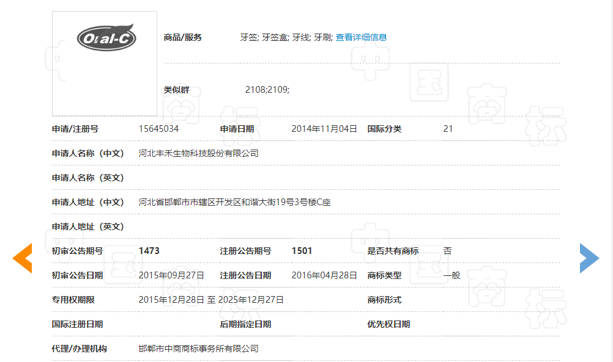Image resolution: width=613 pixels, height=362 pixels.
Task: Select international class value 21
Action: (448, 129)
